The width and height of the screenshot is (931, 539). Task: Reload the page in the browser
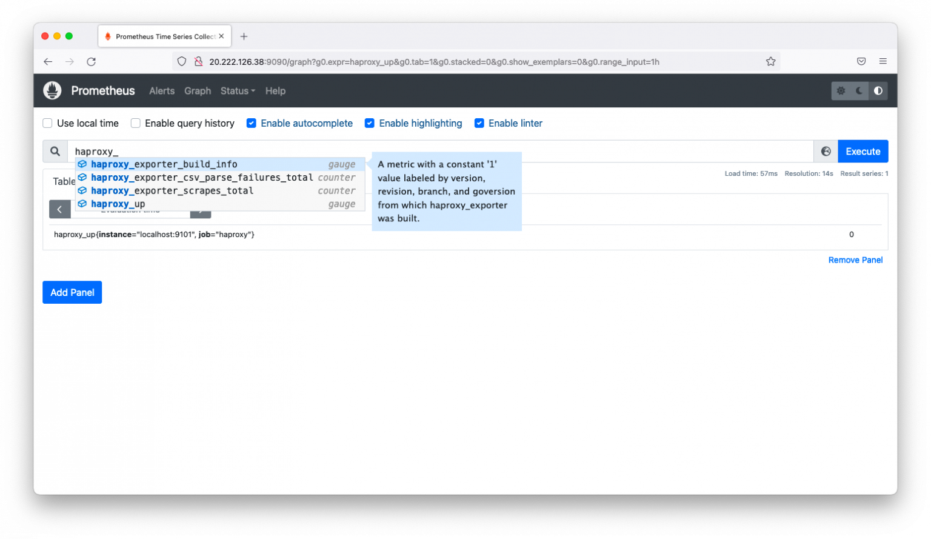[x=91, y=61]
